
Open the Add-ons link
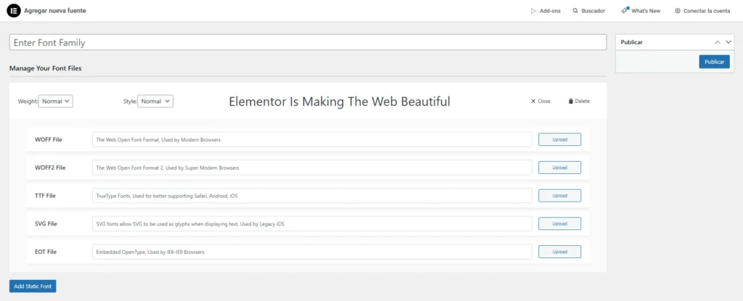coord(546,11)
